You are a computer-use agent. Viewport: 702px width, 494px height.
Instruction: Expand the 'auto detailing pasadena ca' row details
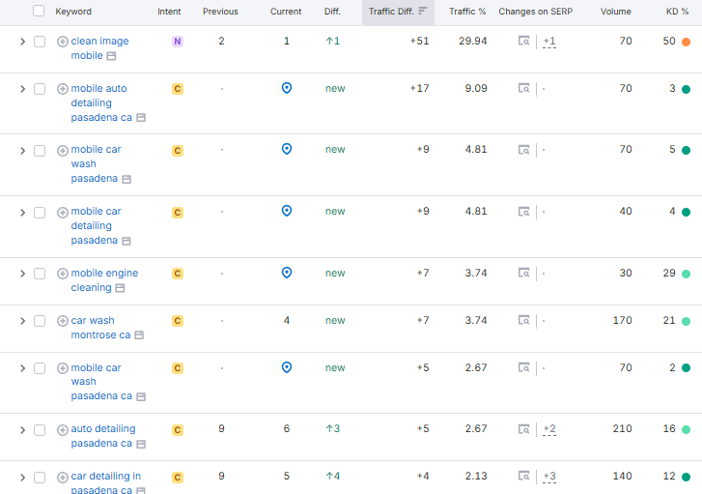tap(22, 429)
